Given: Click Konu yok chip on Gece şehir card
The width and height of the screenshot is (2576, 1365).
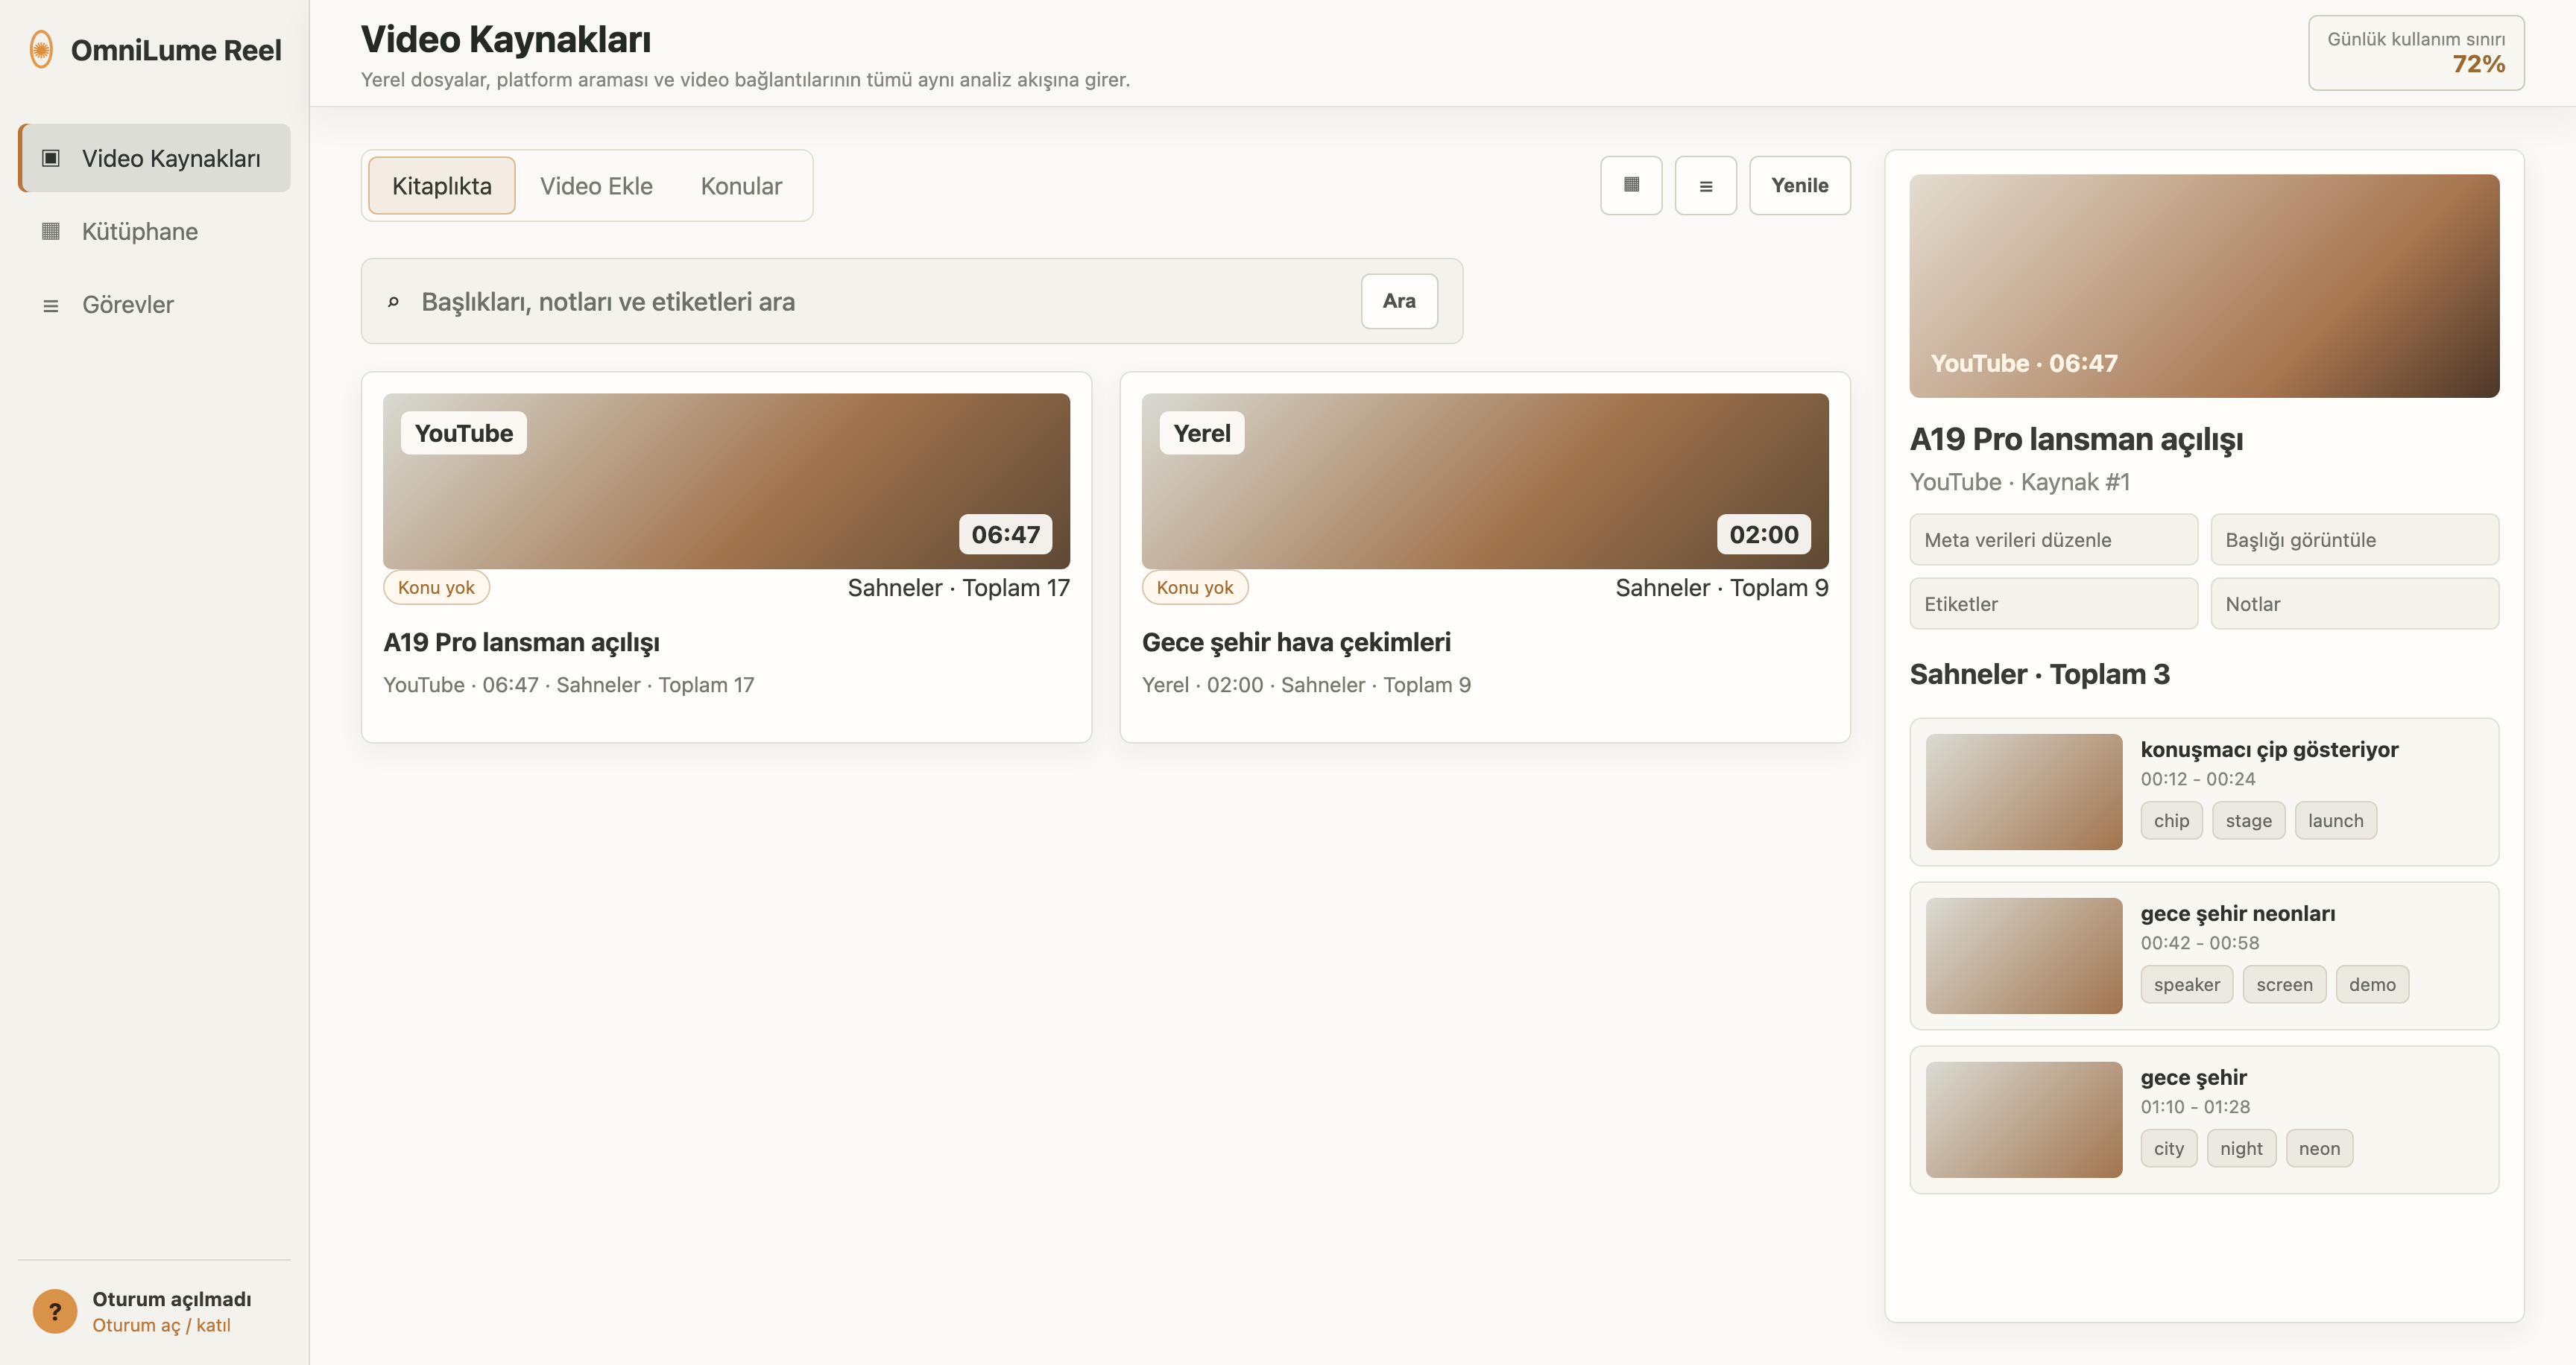Looking at the screenshot, I should [x=1195, y=588].
